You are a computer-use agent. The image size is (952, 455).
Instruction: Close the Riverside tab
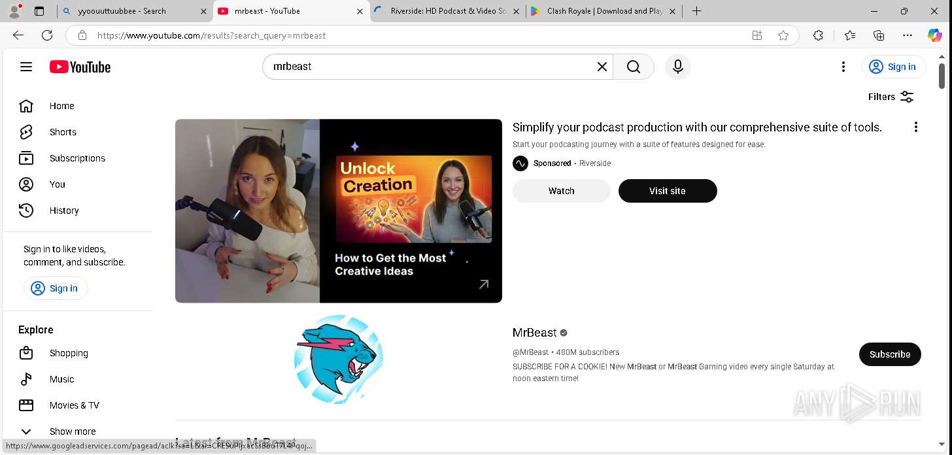pyautogui.click(x=517, y=11)
